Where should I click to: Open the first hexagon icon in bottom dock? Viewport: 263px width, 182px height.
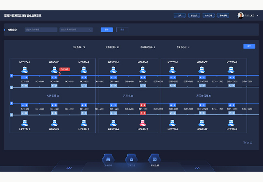pos(108,159)
